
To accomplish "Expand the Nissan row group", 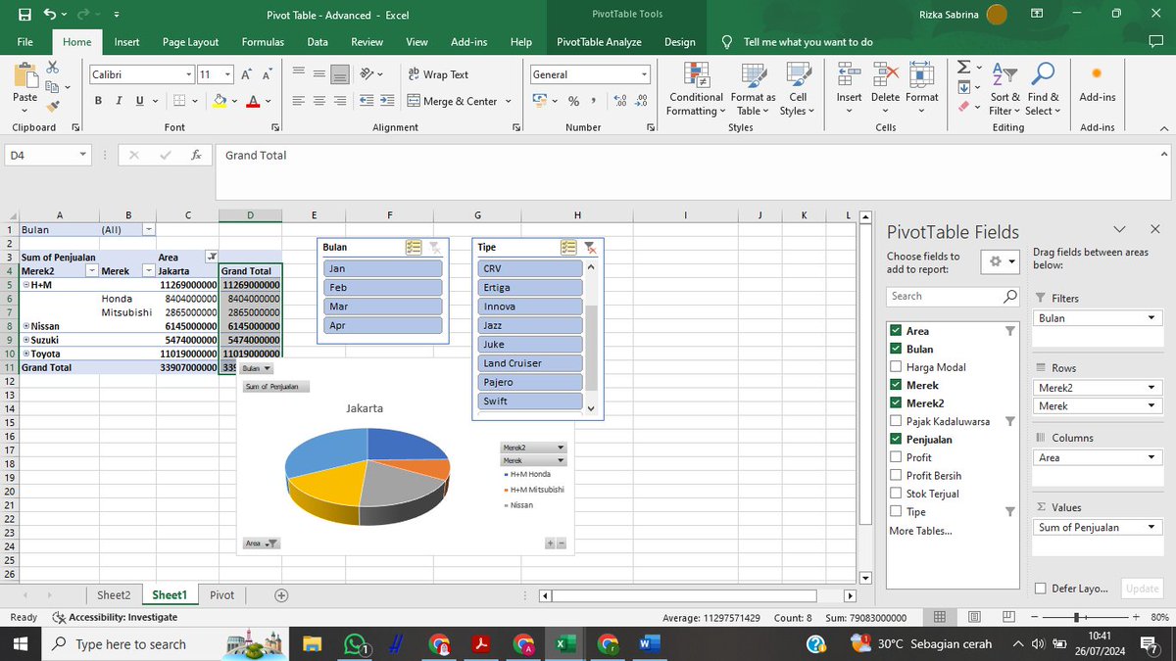I will click(24, 326).
